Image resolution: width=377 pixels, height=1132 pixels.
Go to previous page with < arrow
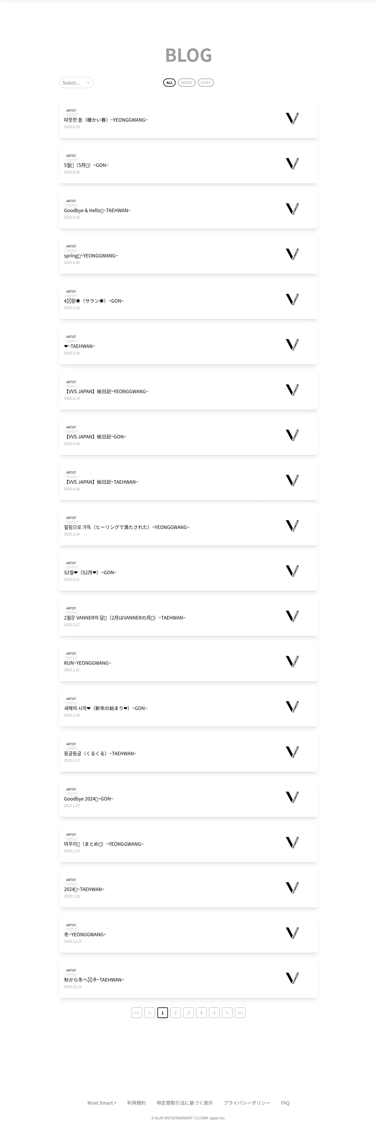tap(150, 1012)
